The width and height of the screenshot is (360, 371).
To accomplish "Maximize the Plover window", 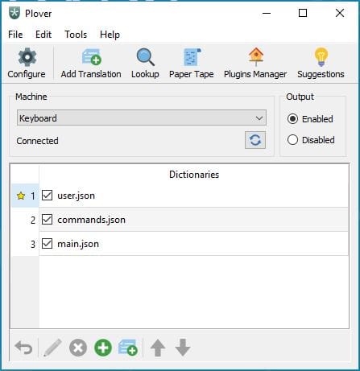I will [x=303, y=13].
